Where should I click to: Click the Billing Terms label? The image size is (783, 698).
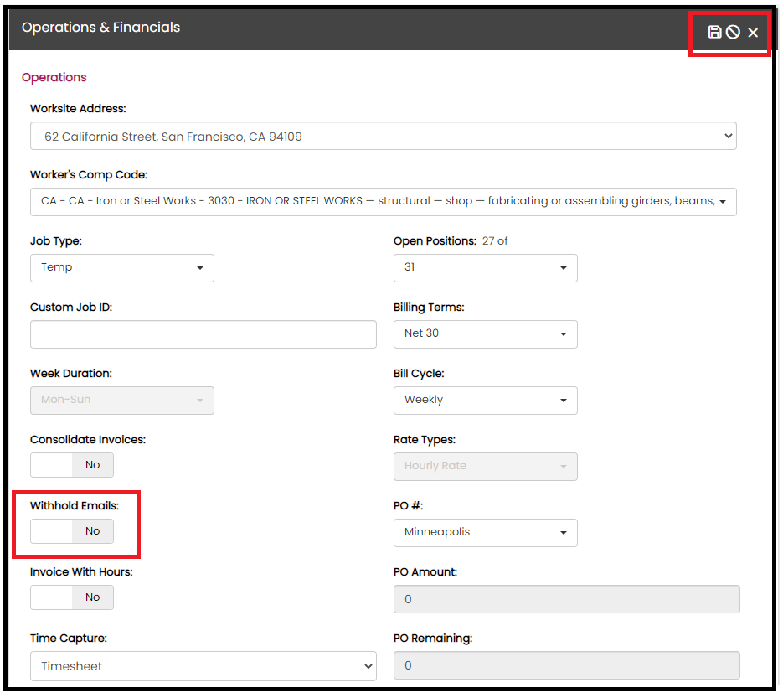429,308
